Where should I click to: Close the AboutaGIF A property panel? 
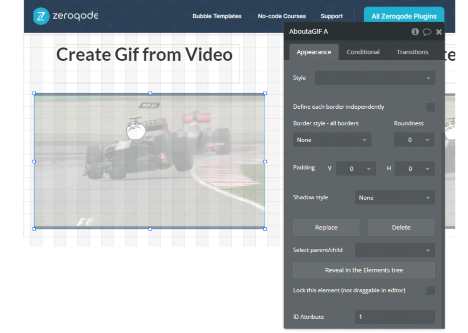pyautogui.click(x=439, y=32)
